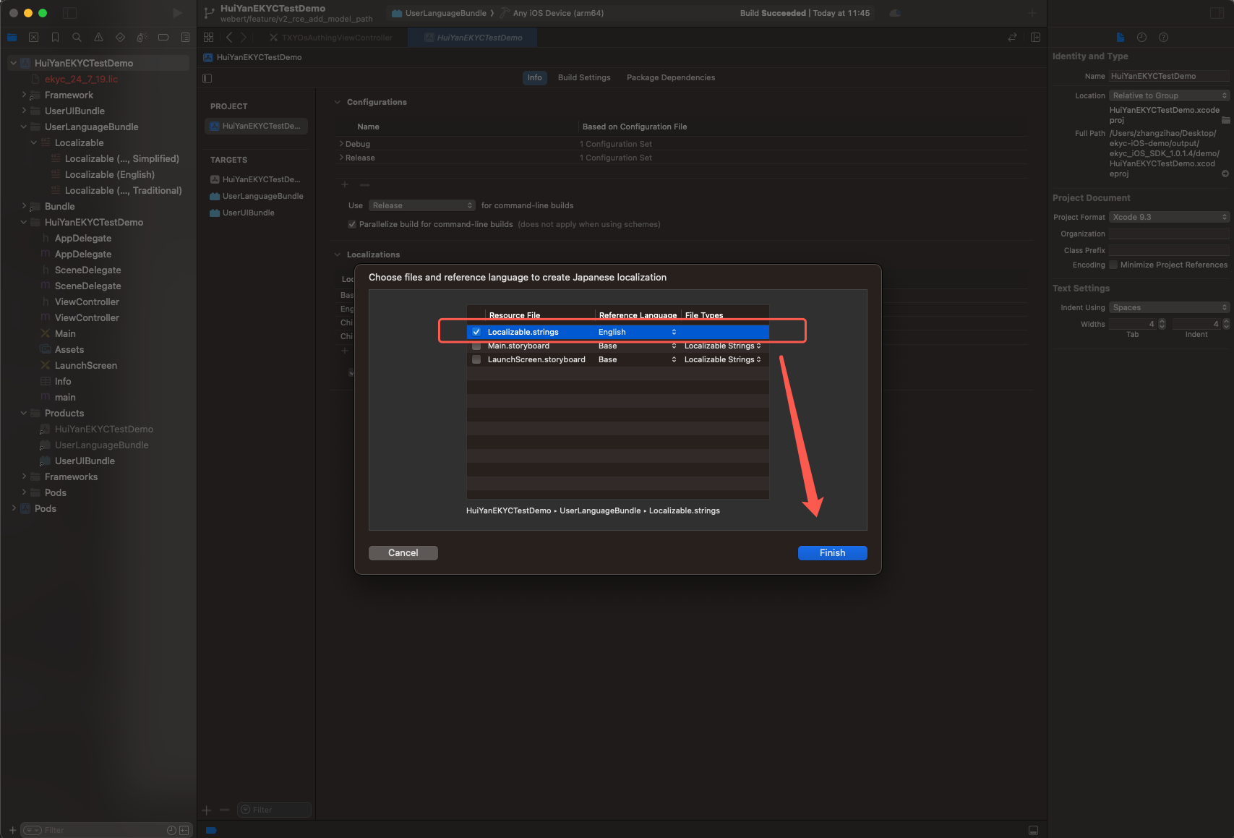Click the Cancel button

403,552
